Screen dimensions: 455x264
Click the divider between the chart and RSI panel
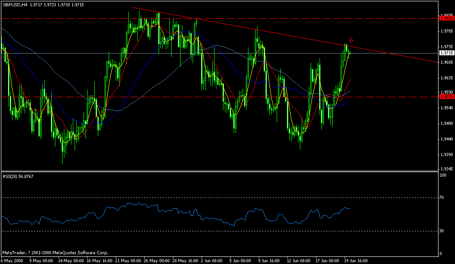(x=223, y=172)
